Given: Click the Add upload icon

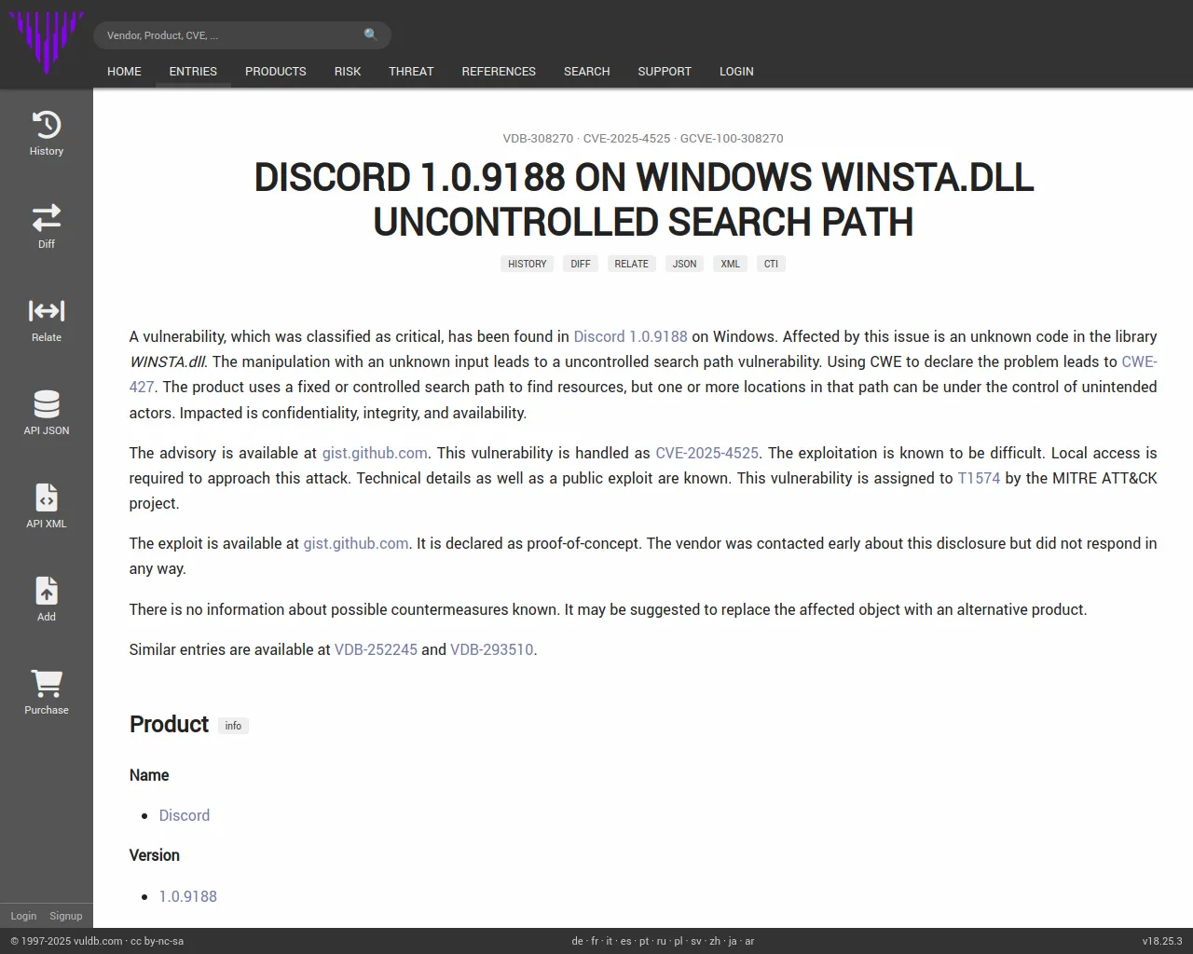Looking at the screenshot, I should [47, 591].
